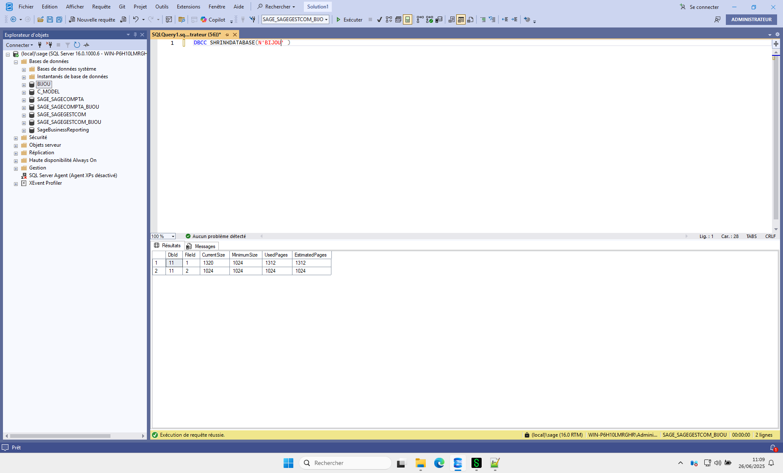Expand the Gestion folder node

16,169
